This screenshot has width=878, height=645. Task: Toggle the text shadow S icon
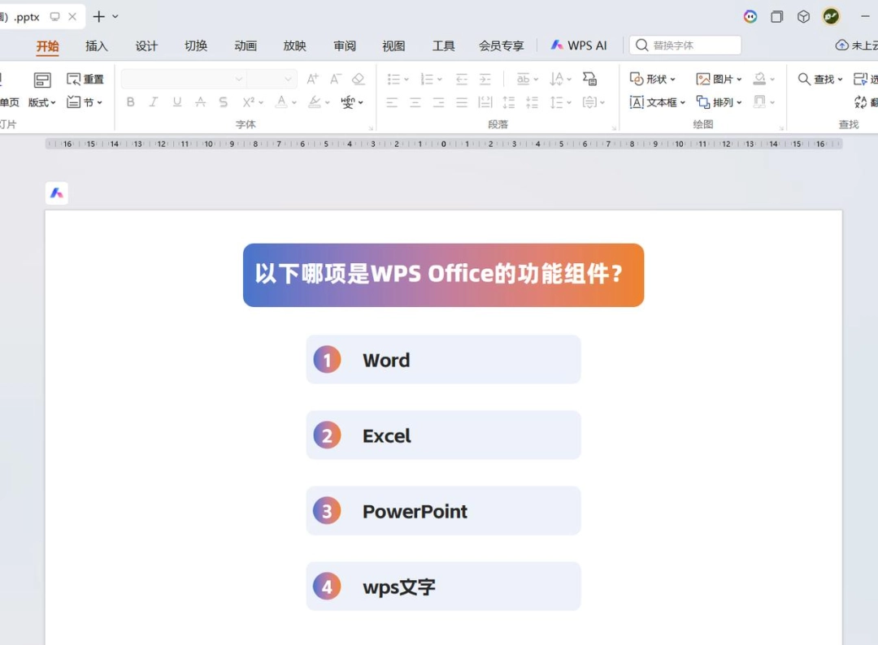pos(224,102)
